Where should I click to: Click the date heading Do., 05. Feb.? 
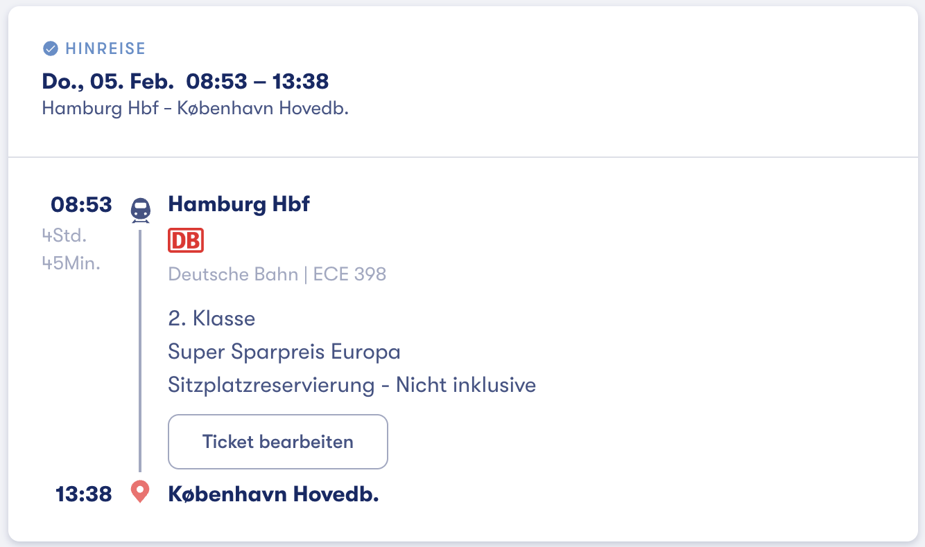pyautogui.click(x=108, y=82)
